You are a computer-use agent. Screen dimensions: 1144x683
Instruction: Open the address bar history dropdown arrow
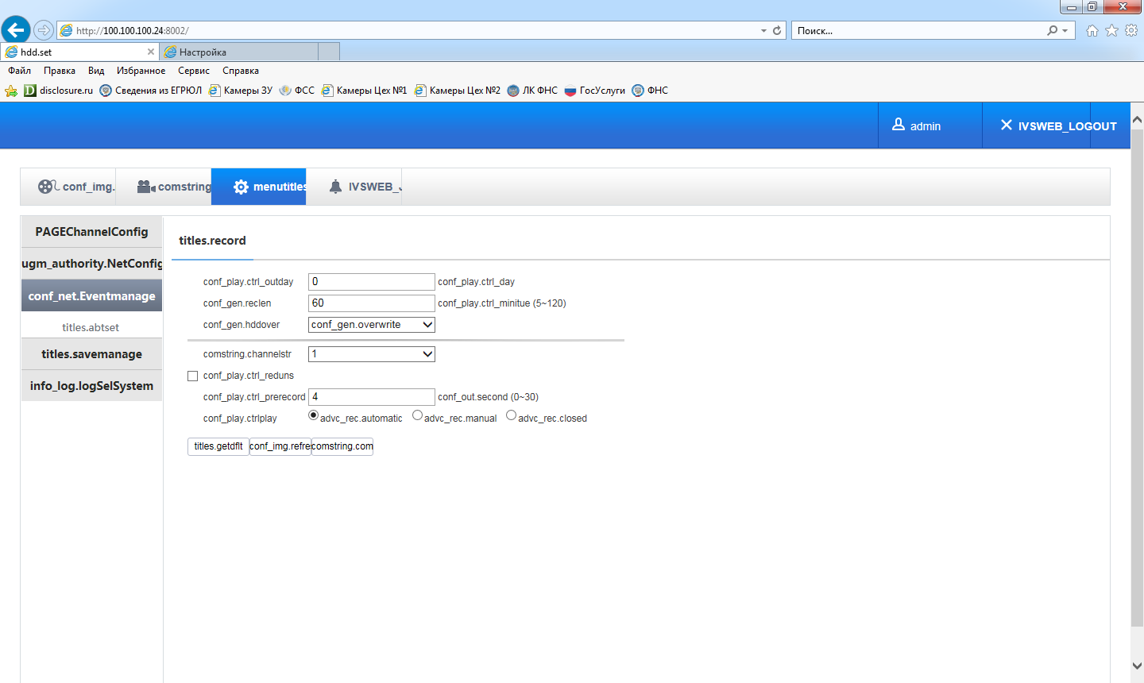[x=763, y=30]
